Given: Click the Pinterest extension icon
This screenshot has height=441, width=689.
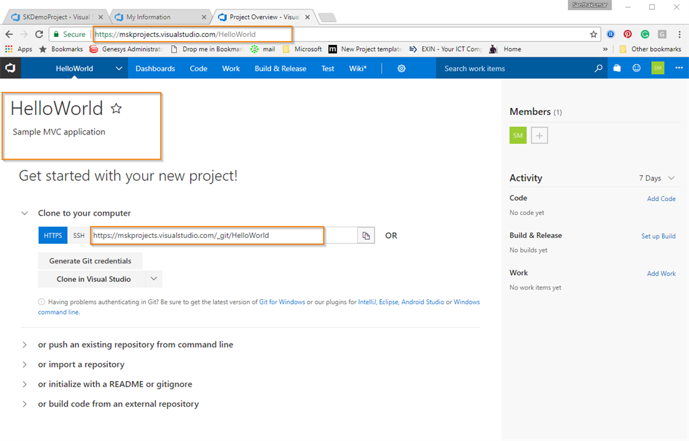Looking at the screenshot, I should [x=628, y=34].
